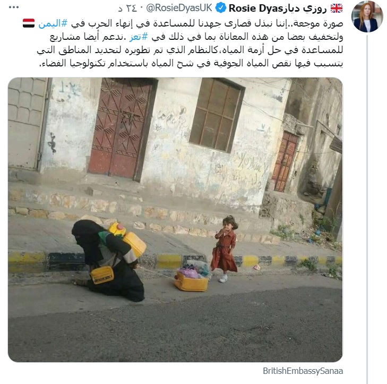387x384 pixels.
Task: Click the large red metal door in photo
Action: coord(121,129)
